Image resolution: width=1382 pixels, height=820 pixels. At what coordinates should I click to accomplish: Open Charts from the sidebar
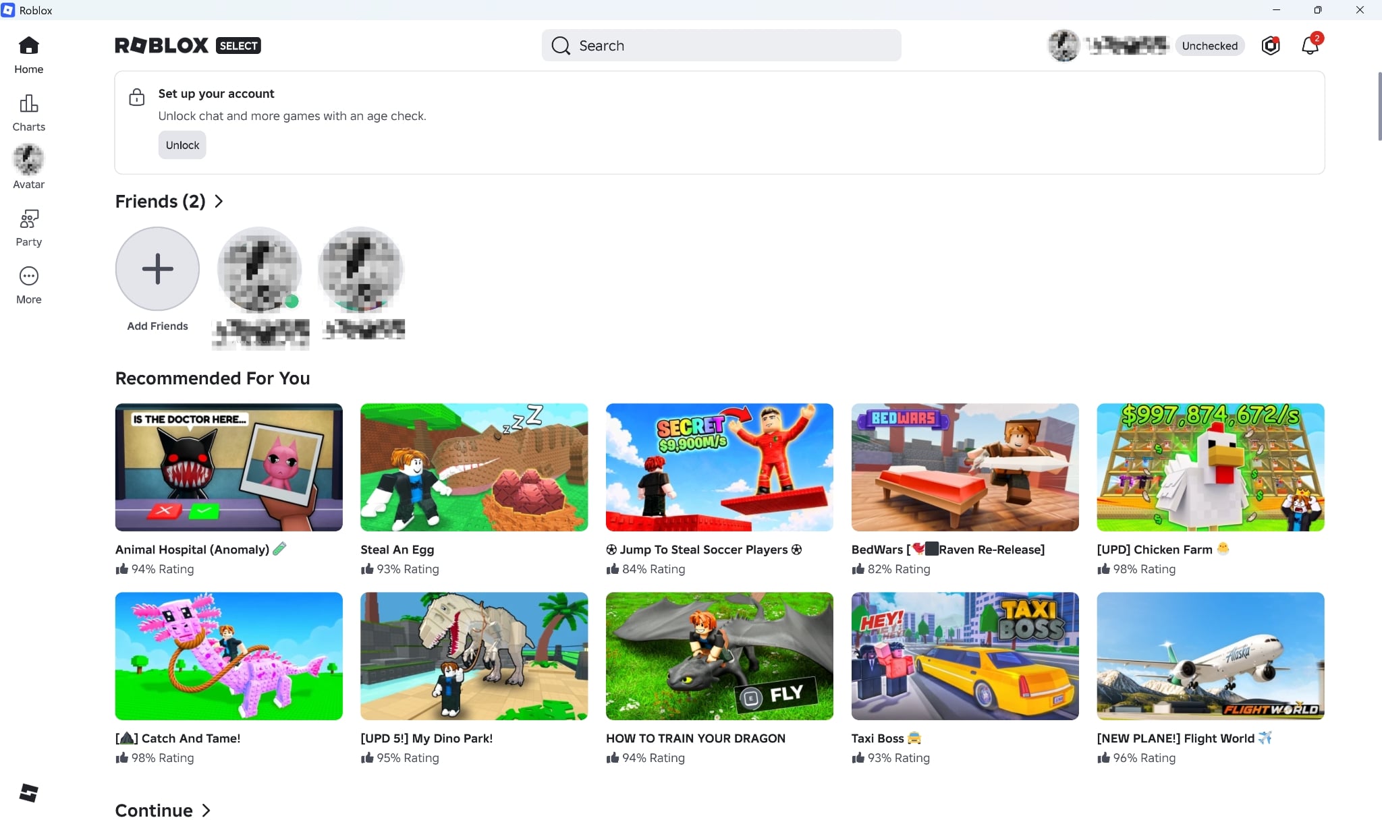[28, 113]
